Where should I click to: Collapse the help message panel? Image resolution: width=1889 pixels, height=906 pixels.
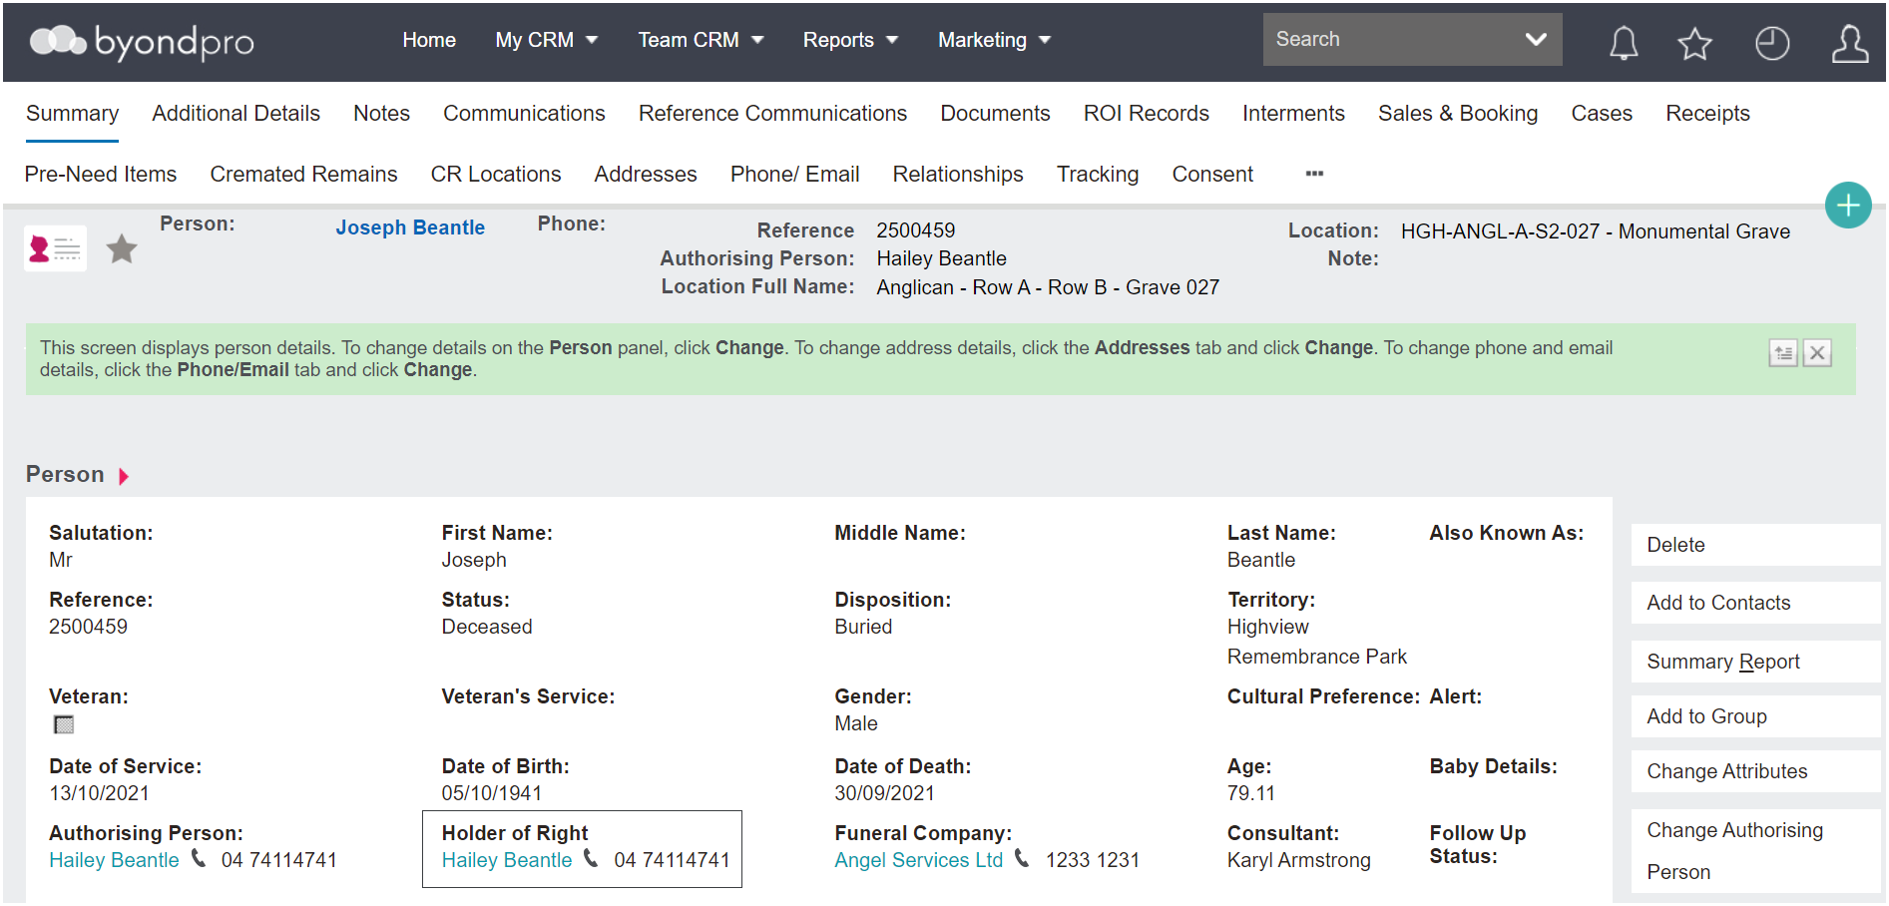[1783, 353]
